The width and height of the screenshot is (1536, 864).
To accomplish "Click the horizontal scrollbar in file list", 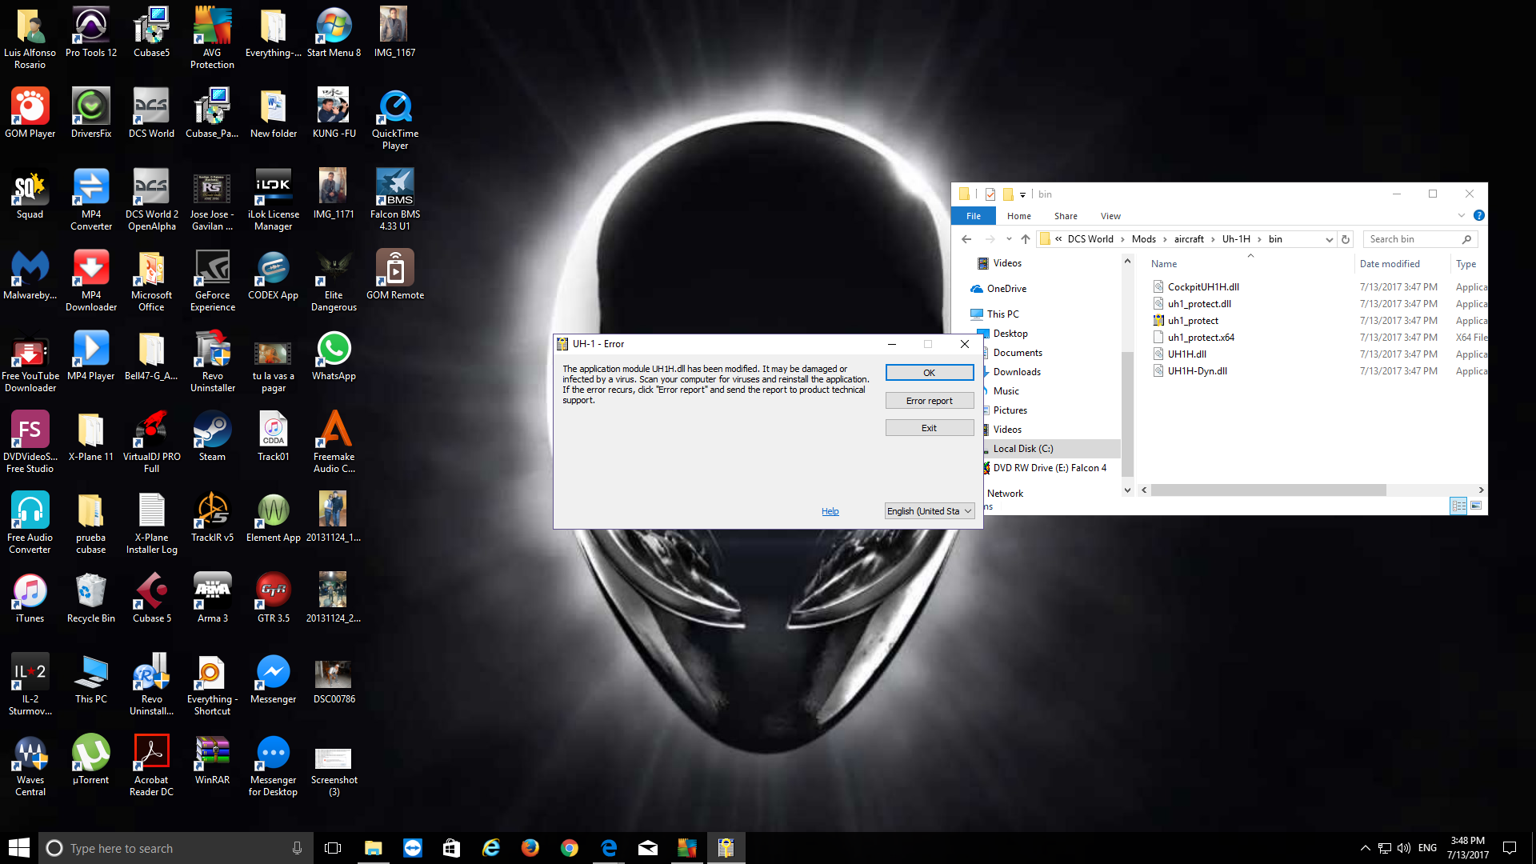I will click(1268, 490).
